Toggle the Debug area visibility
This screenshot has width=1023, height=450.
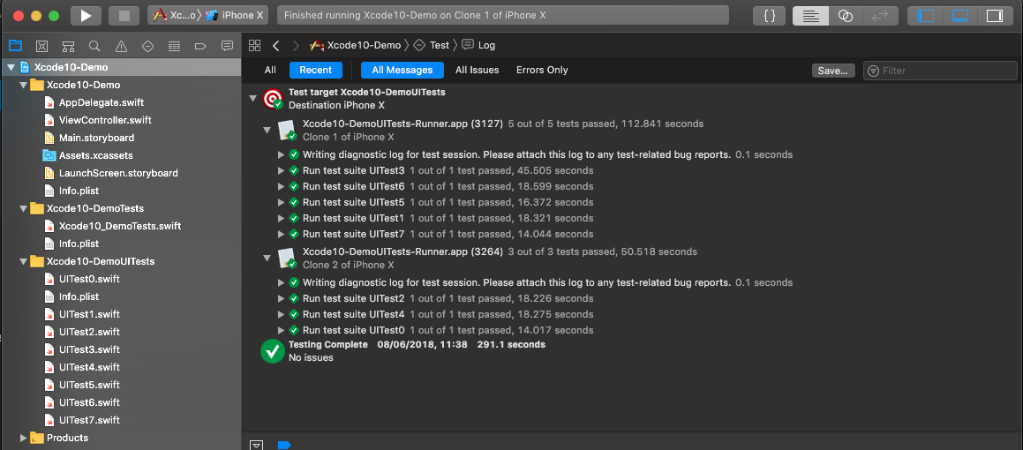click(x=959, y=16)
